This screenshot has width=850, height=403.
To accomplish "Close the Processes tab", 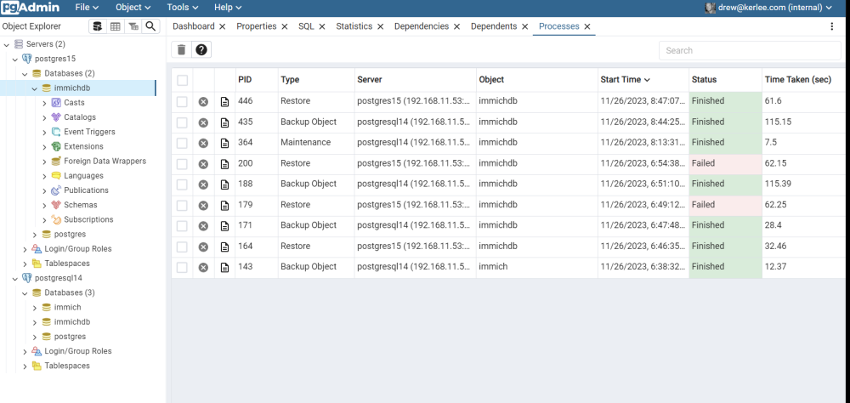I will (587, 26).
